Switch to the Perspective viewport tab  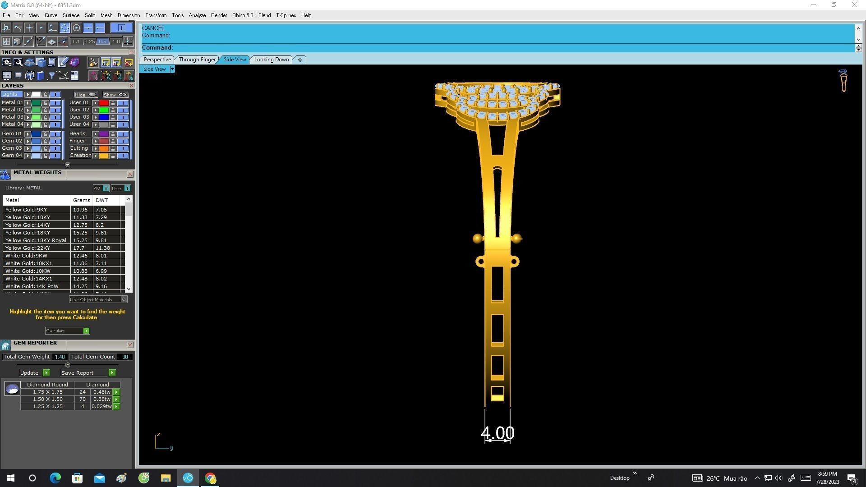point(157,60)
